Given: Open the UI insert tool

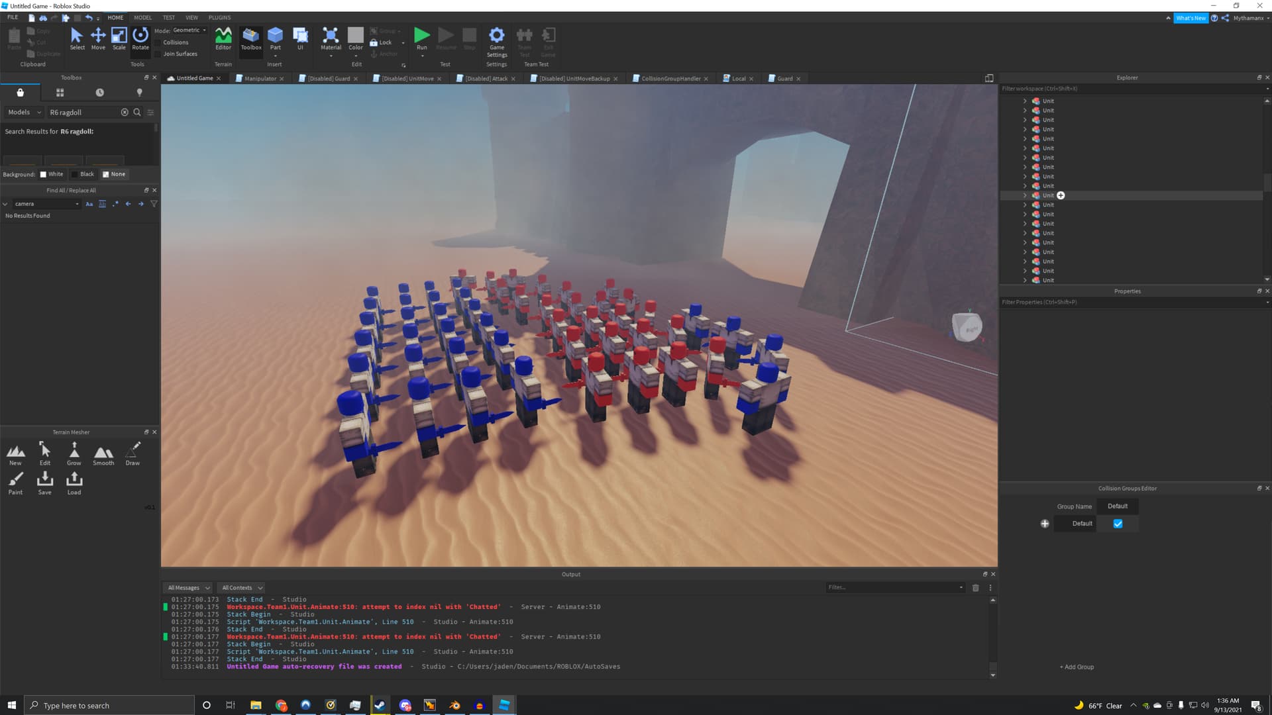Looking at the screenshot, I should click(x=300, y=38).
